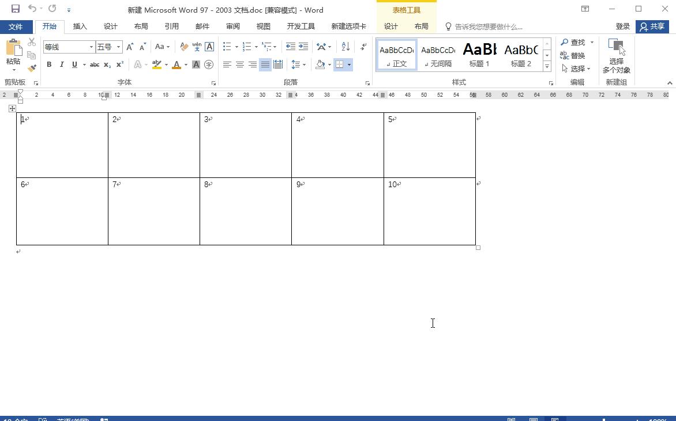Copy selection using the copy icon
The height and width of the screenshot is (421, 676).
[x=32, y=55]
